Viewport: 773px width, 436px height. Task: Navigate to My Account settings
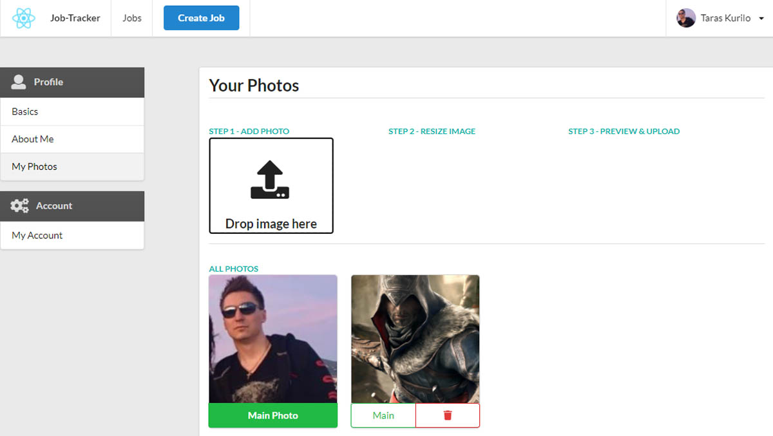pyautogui.click(x=36, y=234)
